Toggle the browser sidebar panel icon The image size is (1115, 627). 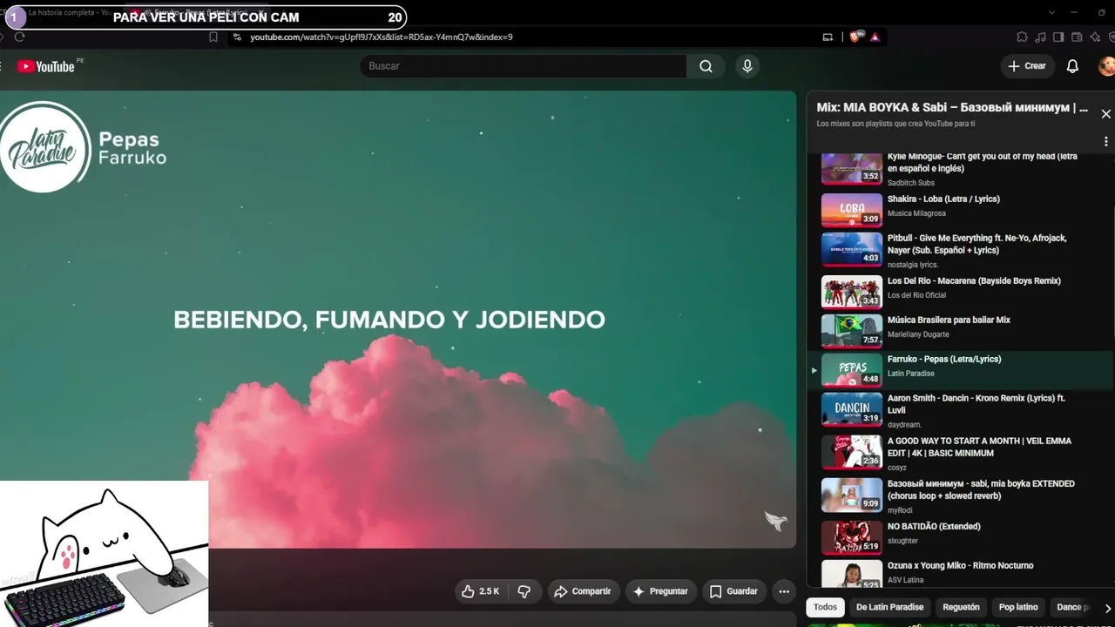click(1058, 37)
